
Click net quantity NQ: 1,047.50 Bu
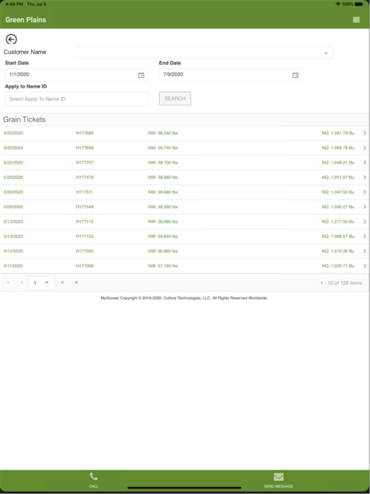[338, 192]
